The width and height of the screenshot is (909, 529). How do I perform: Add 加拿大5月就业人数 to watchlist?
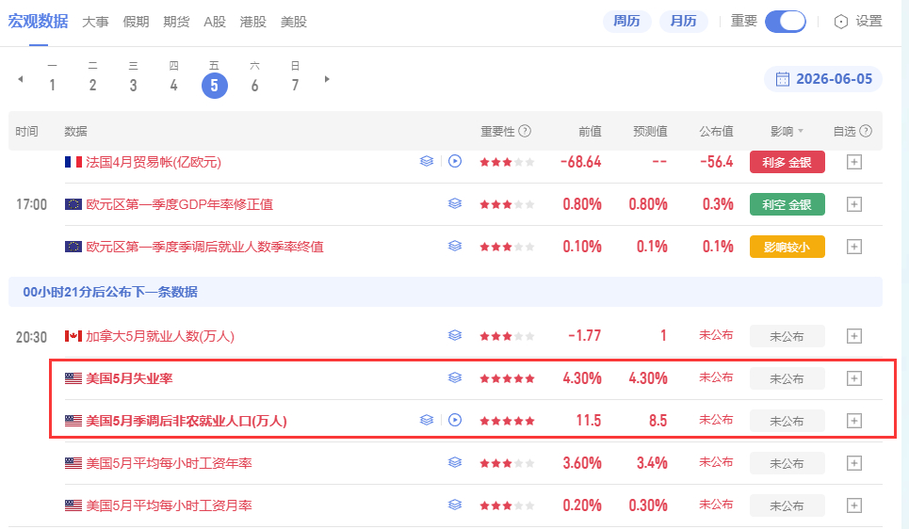point(854,336)
